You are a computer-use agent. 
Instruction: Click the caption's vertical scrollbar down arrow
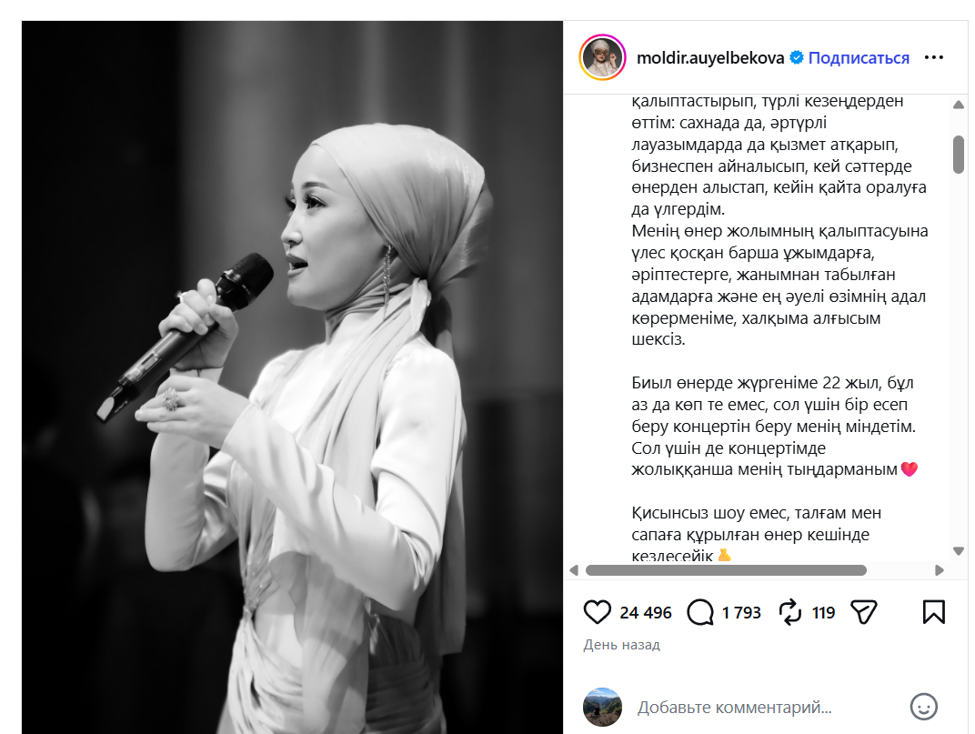coord(959,550)
